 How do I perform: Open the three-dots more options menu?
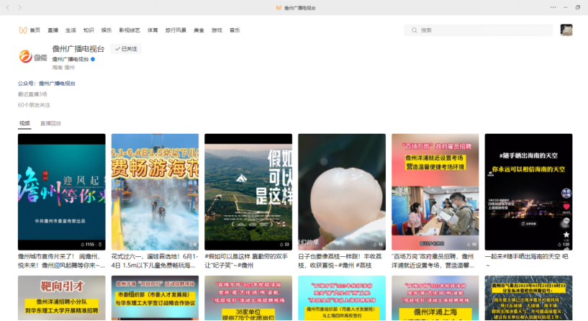(x=553, y=7)
